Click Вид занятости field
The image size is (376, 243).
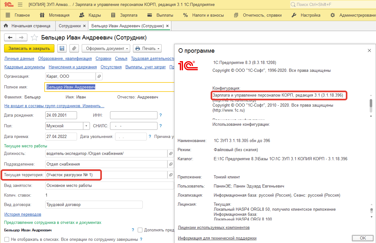point(110,186)
